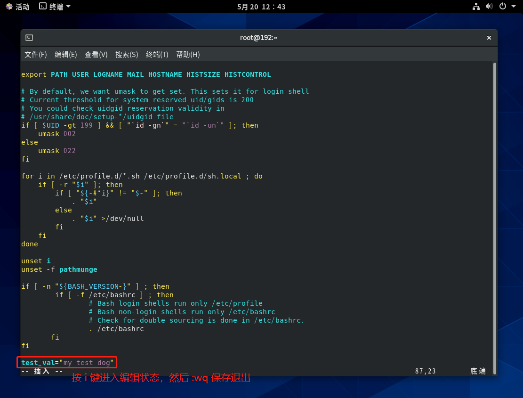Open the 帮助(H) menu

pyautogui.click(x=188, y=55)
